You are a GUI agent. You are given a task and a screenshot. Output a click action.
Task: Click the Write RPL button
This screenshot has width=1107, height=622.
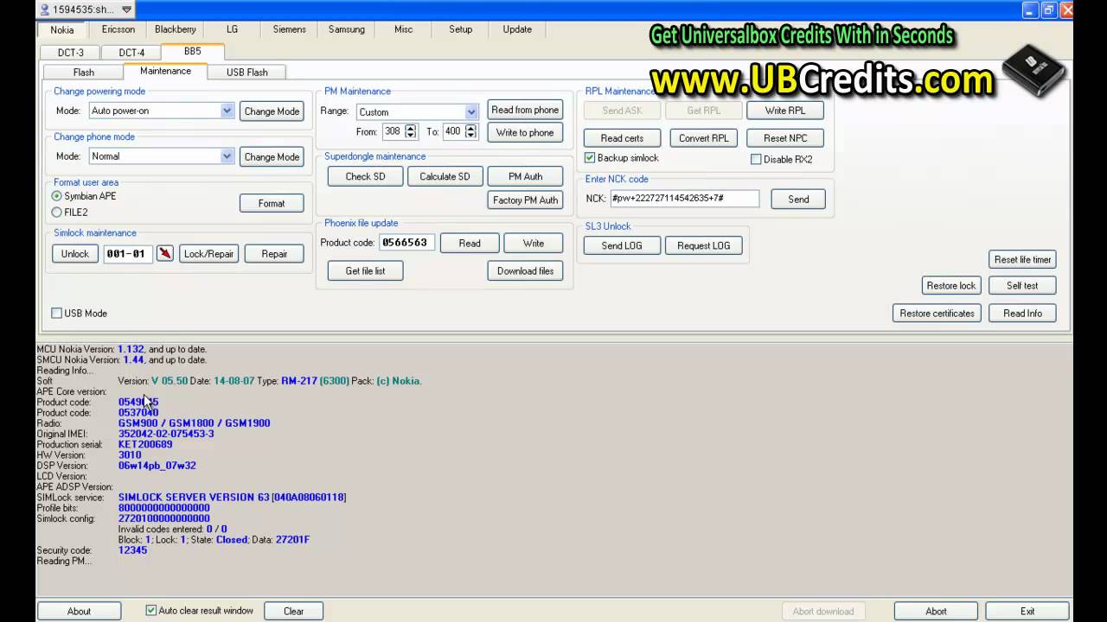pyautogui.click(x=785, y=111)
